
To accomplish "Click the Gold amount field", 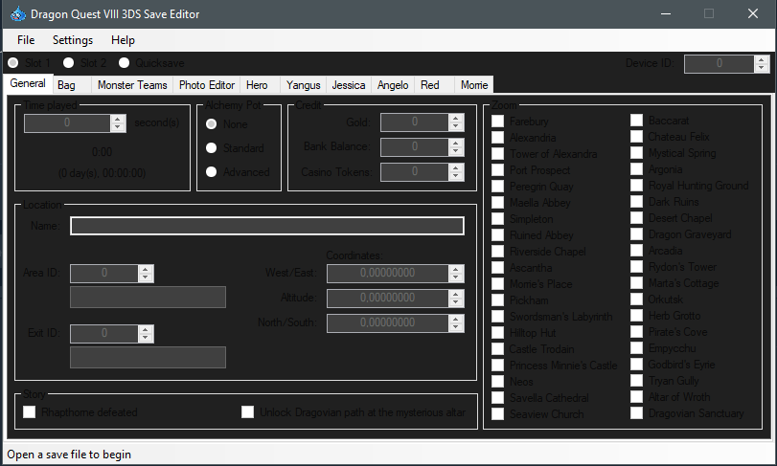I will tap(414, 122).
